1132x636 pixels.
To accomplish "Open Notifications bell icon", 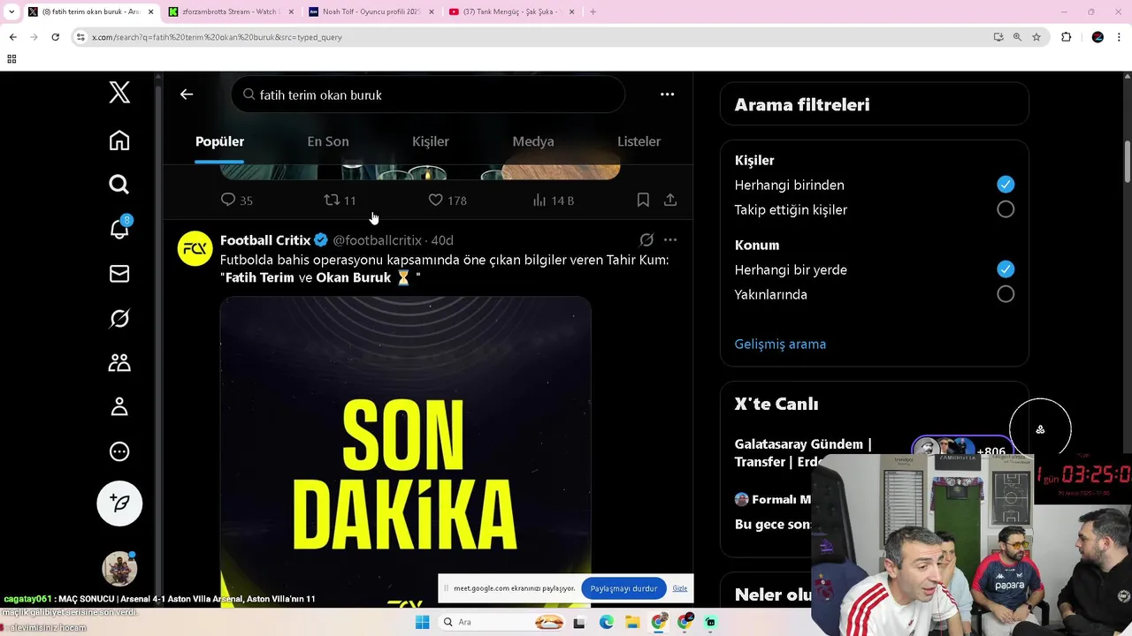I will 119,229.
